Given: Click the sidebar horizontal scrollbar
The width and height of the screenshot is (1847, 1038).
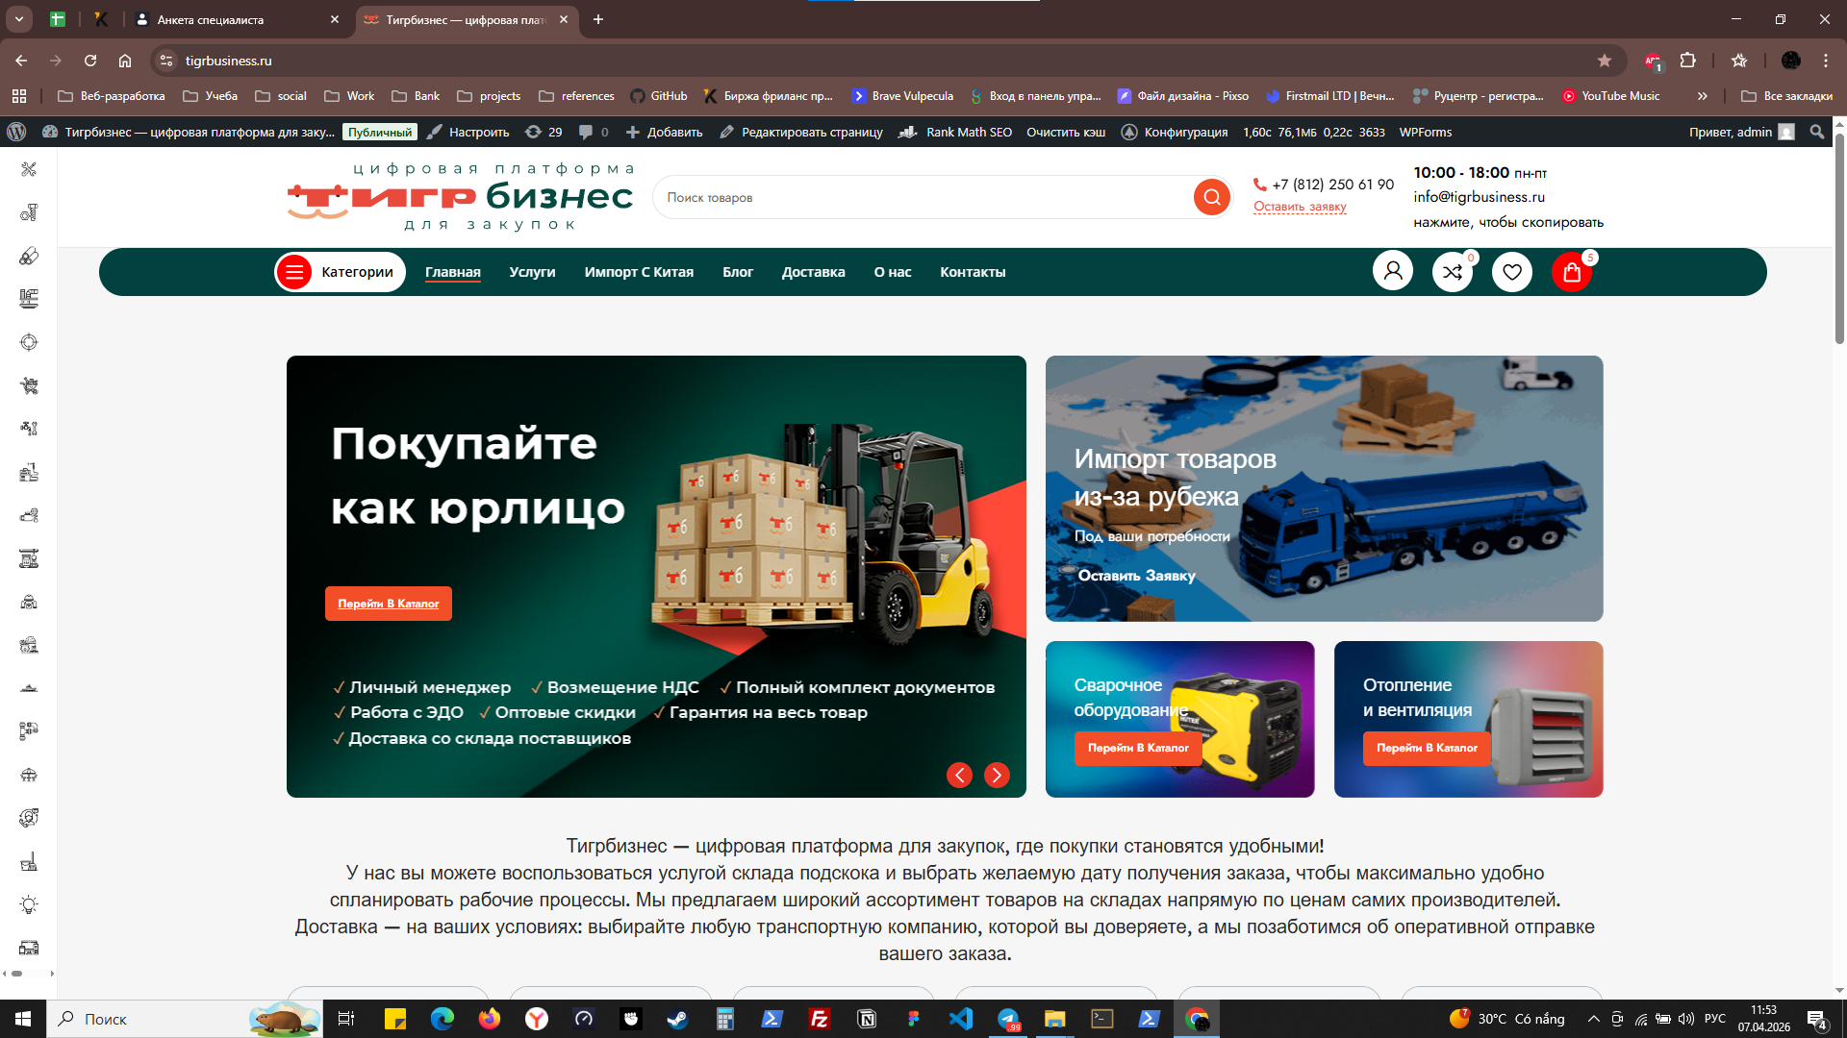Looking at the screenshot, I should (16, 974).
